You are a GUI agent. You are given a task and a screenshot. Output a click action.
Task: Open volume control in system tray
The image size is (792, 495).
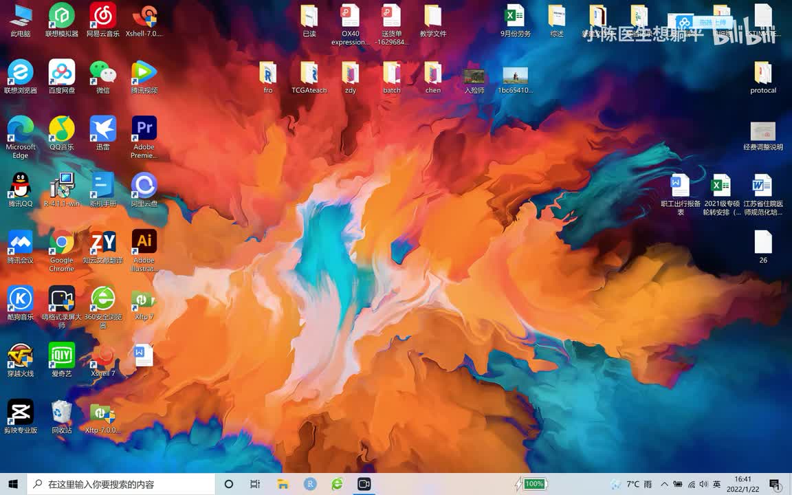coord(703,484)
